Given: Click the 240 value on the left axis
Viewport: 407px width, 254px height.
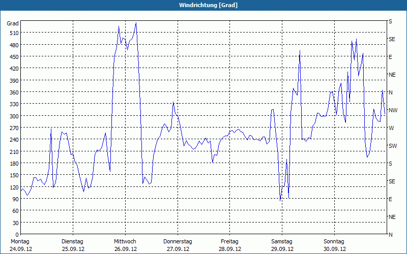Looking at the screenshot, I should 14,140.
